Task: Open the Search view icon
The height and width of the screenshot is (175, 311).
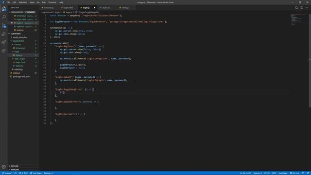Action: pyautogui.click(x=4, y=17)
